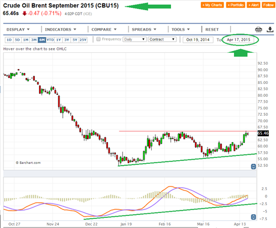The height and width of the screenshot is (228, 276).
Task: Click the Oct 27 date label on x-axis
Action: 14,224
